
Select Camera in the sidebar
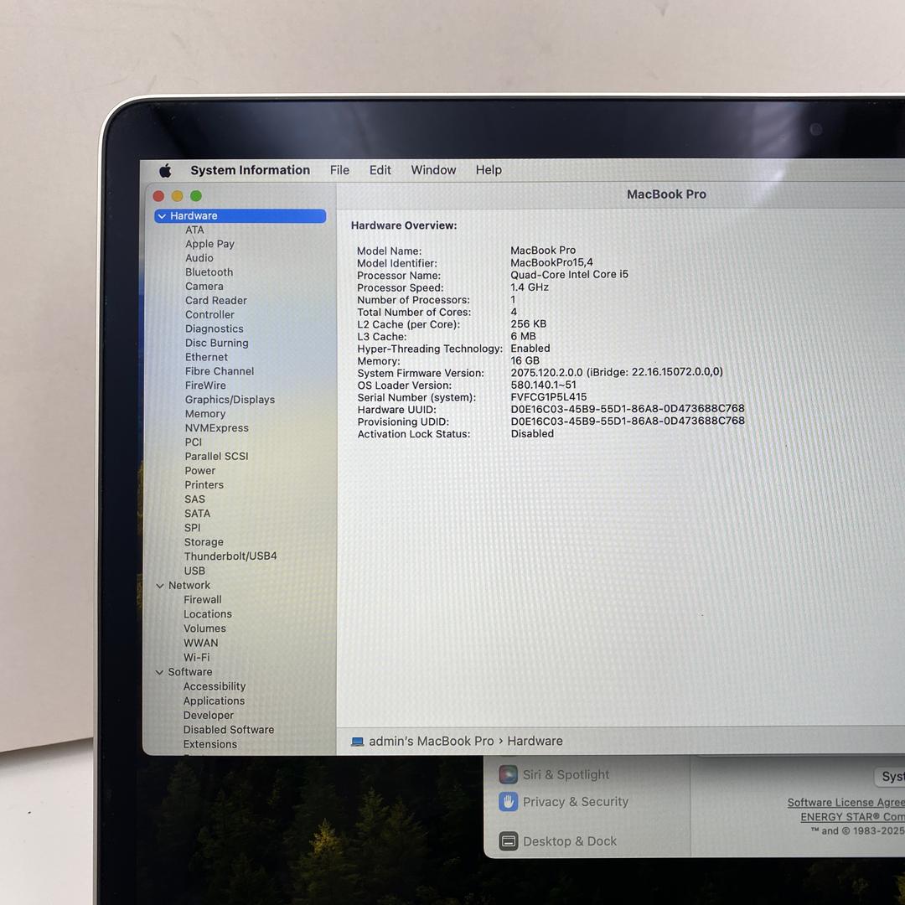pos(204,287)
